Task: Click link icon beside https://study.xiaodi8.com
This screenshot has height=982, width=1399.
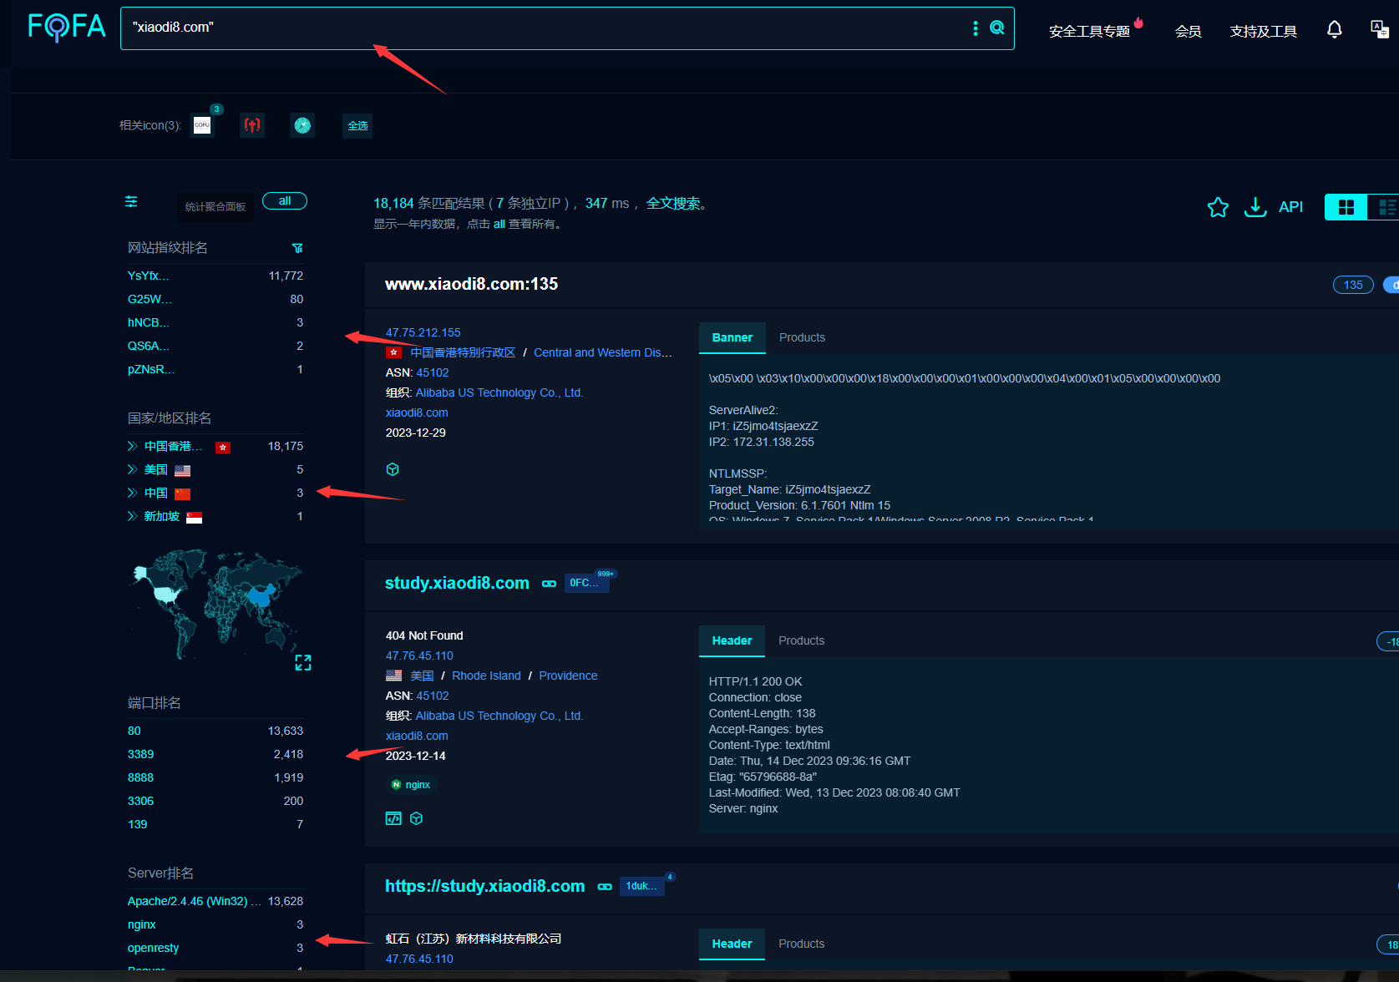Action: pos(605,887)
